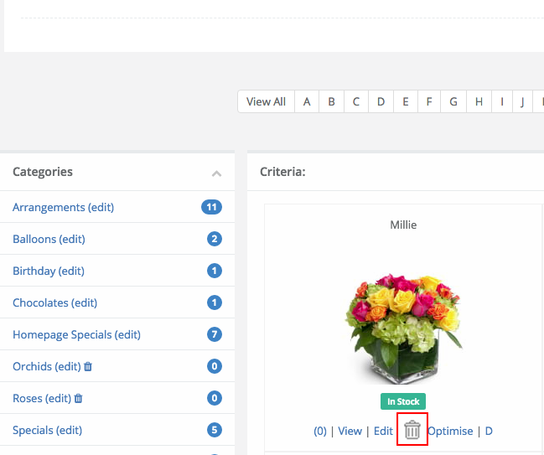Click the trash icon next to Roses

79,398
